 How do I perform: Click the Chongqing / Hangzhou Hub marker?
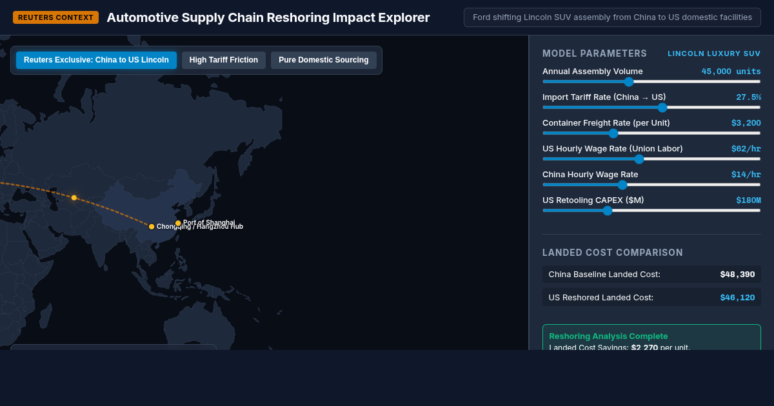(x=152, y=227)
